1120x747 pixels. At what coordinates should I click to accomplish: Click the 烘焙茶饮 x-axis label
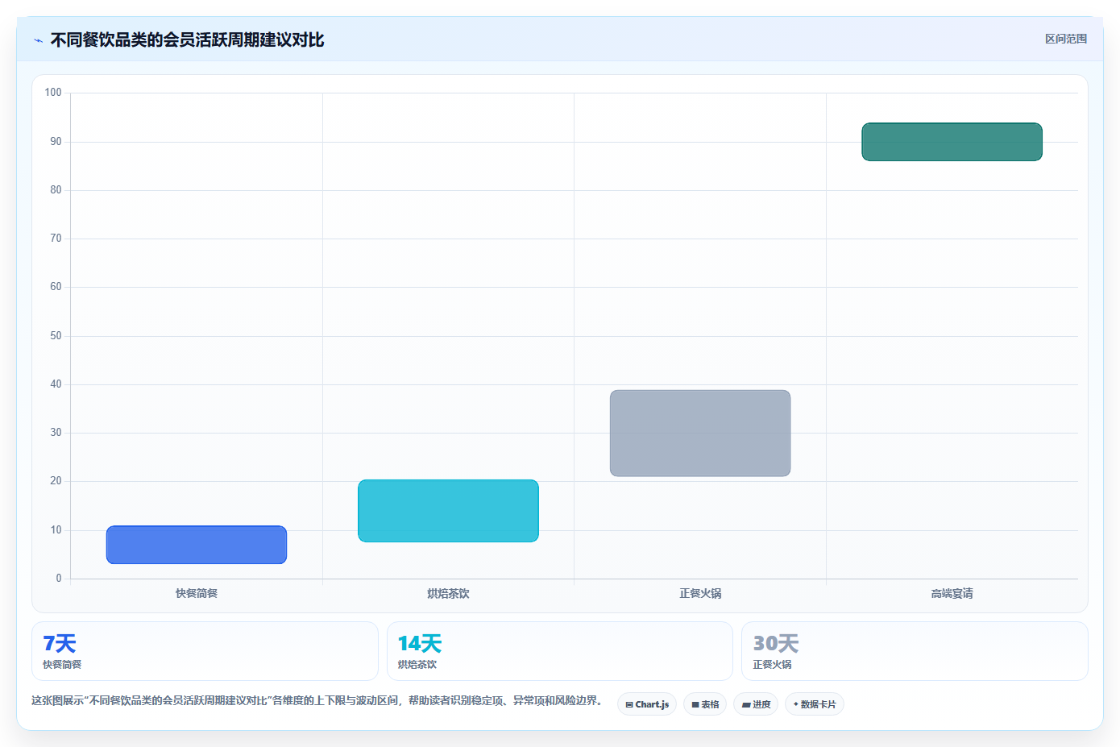pyautogui.click(x=448, y=593)
